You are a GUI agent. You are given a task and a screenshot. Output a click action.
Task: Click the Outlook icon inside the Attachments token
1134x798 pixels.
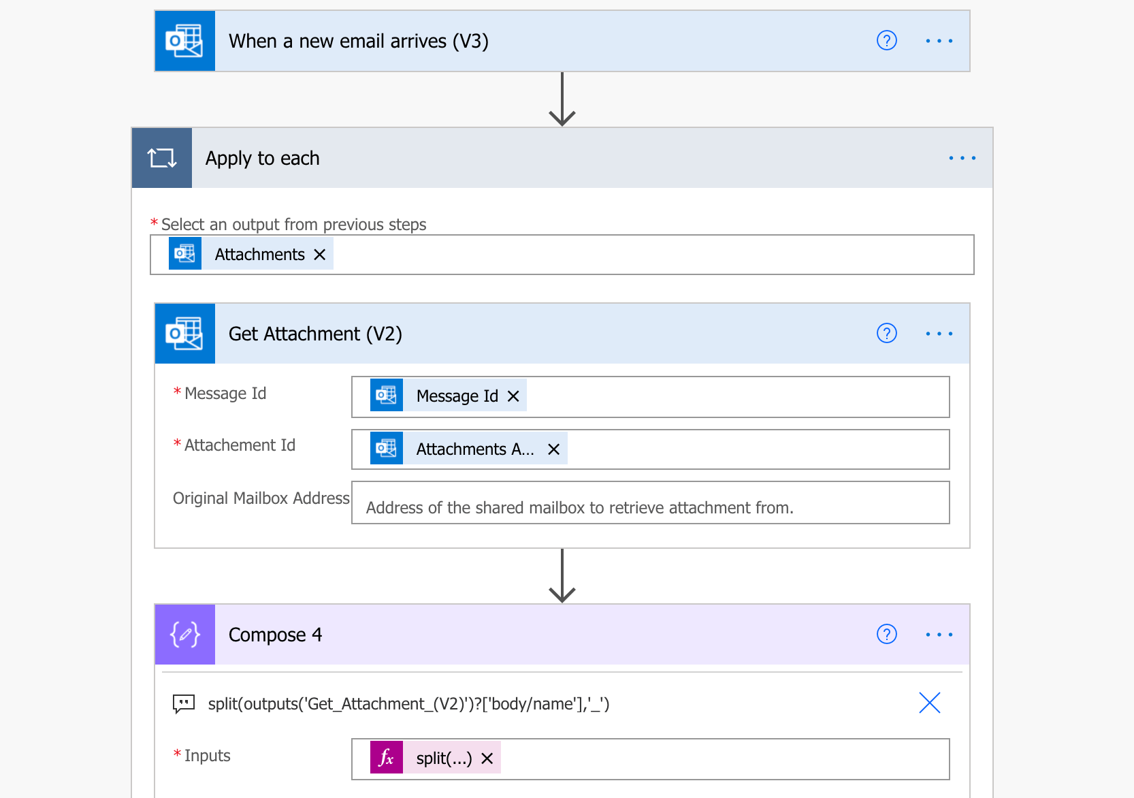[x=184, y=253]
